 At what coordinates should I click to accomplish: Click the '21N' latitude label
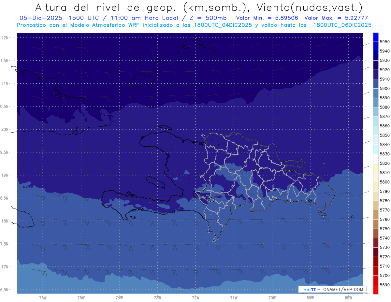coord(6,84)
